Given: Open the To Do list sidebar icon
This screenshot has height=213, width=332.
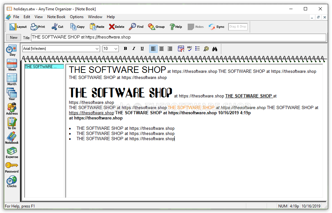Looking at the screenshot, I should pos(12,123).
